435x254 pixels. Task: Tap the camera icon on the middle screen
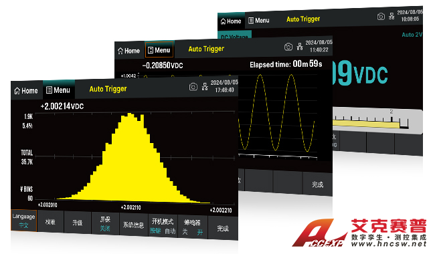(288, 47)
